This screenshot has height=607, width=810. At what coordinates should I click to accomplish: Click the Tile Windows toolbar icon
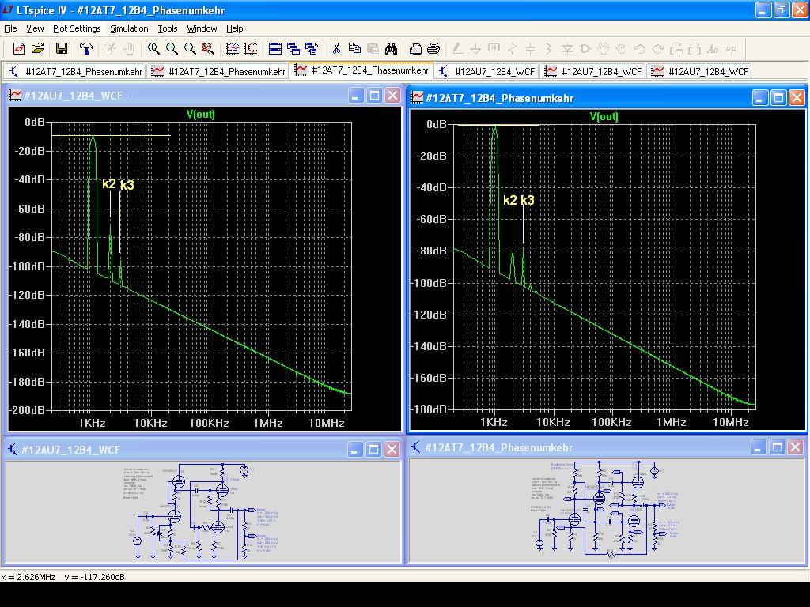275,49
